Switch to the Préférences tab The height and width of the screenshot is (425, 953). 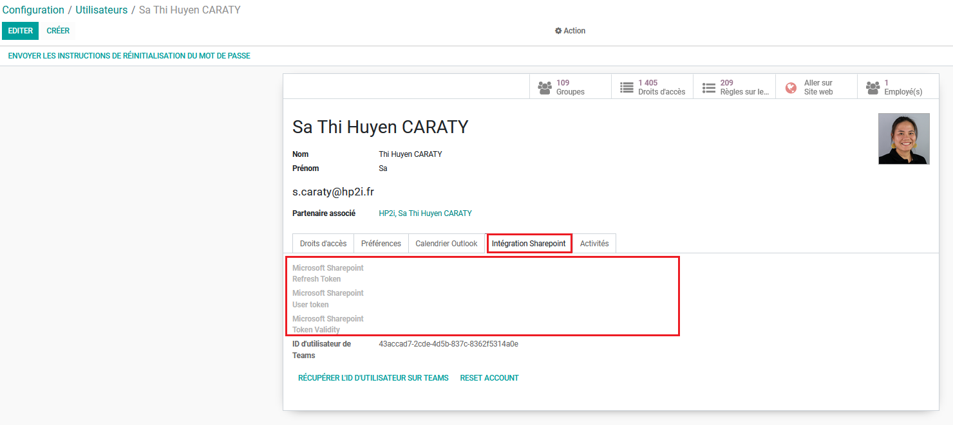pos(381,244)
